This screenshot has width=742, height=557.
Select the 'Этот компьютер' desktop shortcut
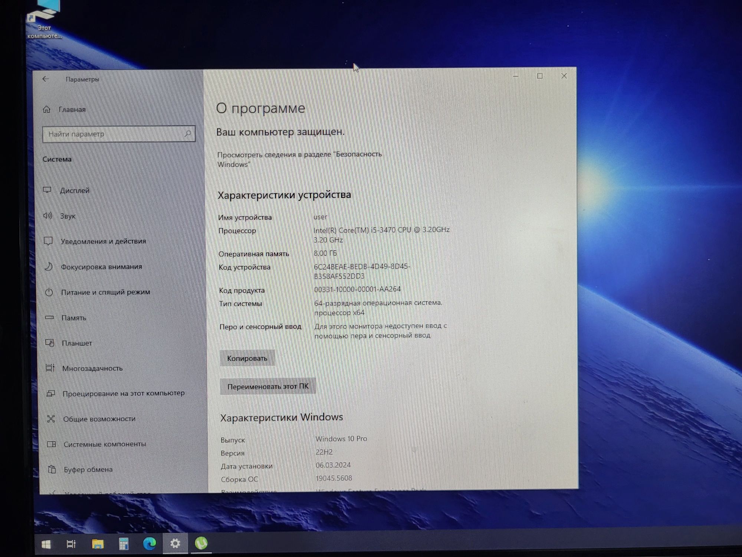[44, 19]
